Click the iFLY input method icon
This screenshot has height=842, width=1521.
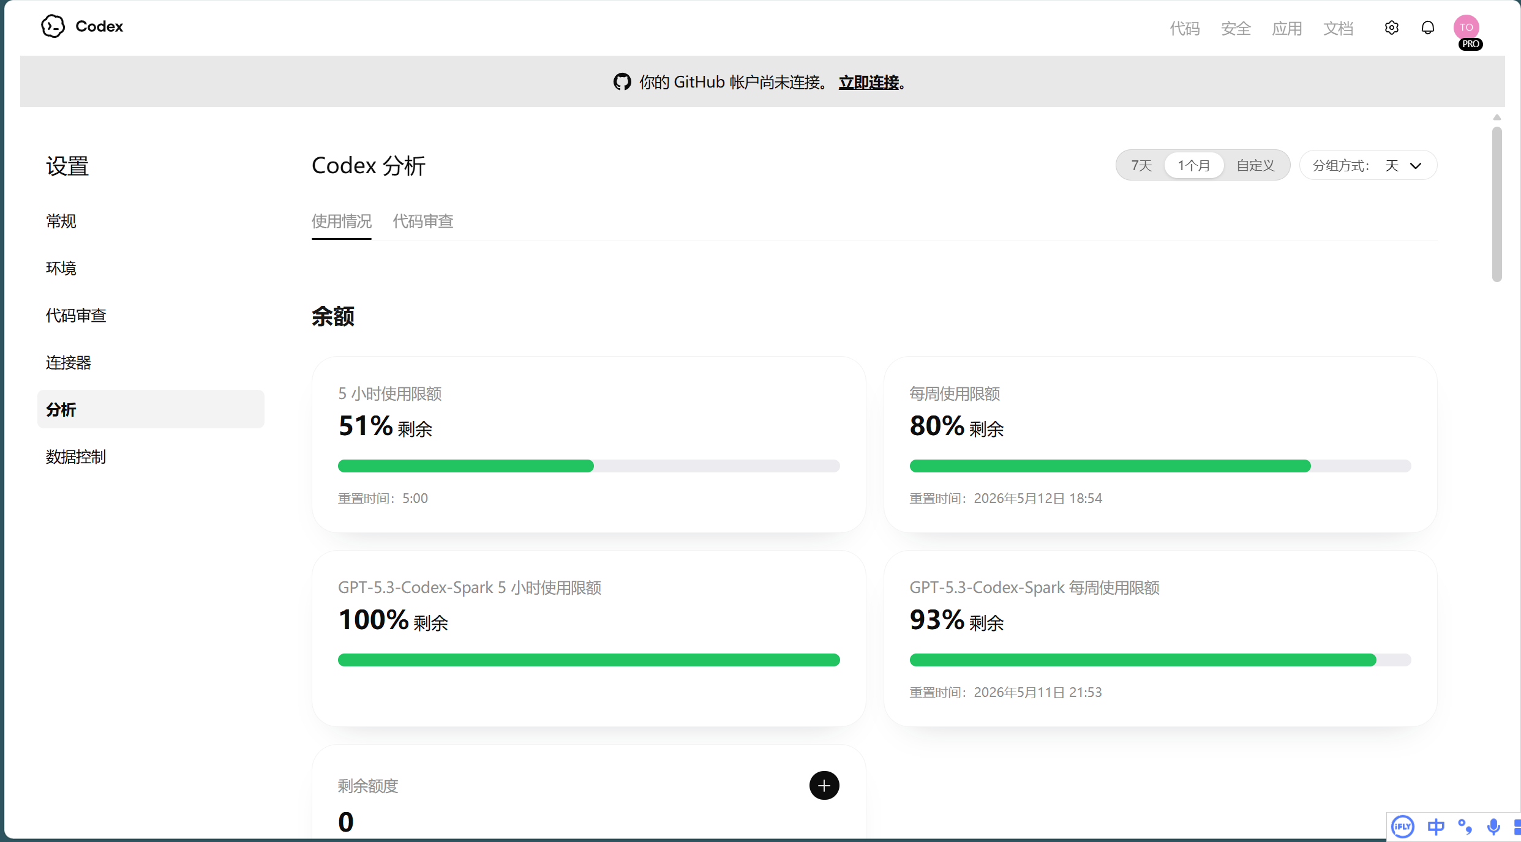click(x=1402, y=827)
